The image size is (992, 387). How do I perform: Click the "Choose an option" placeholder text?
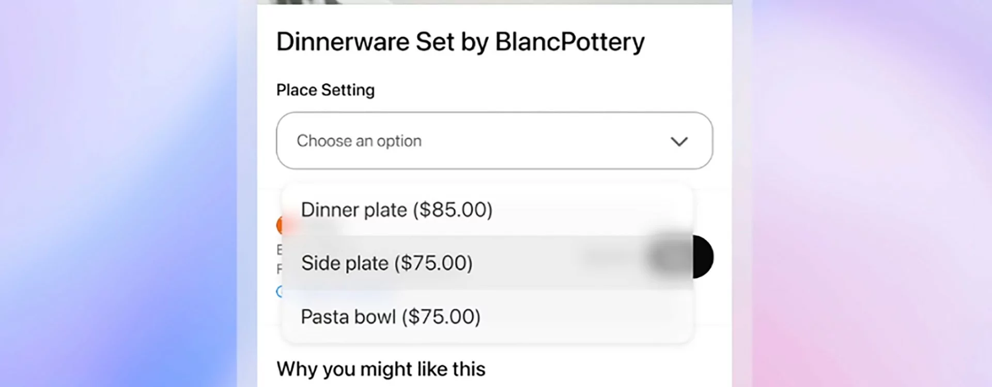[x=359, y=141]
